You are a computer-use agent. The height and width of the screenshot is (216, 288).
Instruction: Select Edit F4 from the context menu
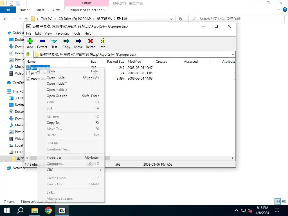pos(71,108)
